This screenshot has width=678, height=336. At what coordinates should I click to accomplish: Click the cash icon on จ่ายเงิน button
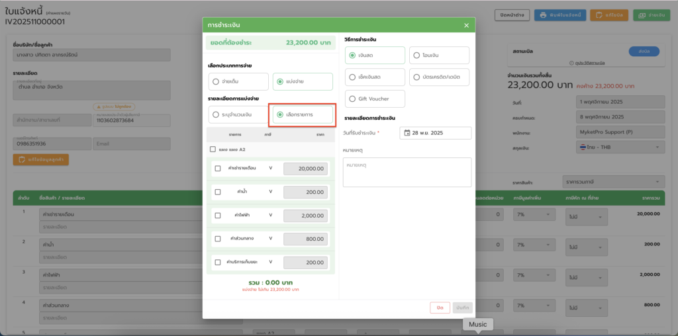(642, 15)
